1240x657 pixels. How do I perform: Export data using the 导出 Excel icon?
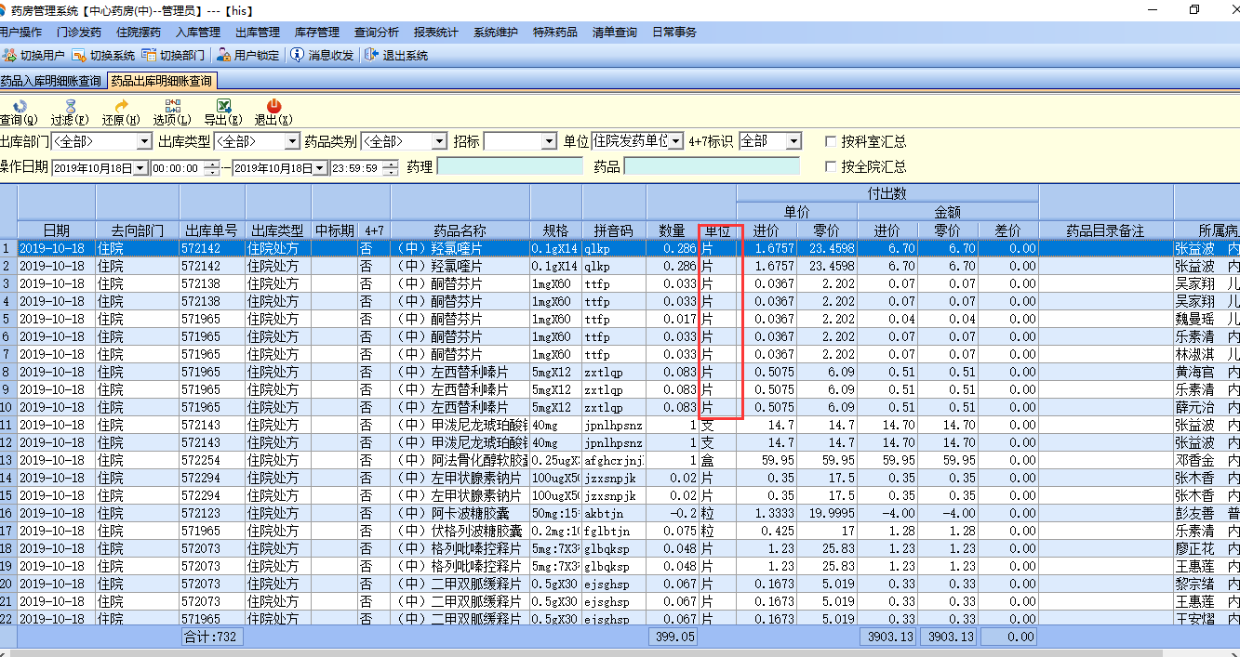click(x=223, y=106)
